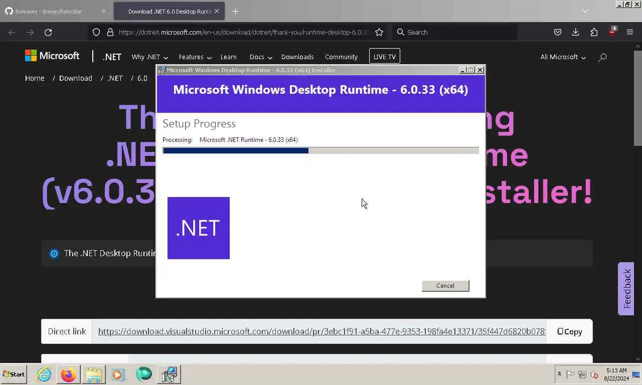Show hidden system tray icons
Screen dimensions: 642x385
click(x=559, y=374)
